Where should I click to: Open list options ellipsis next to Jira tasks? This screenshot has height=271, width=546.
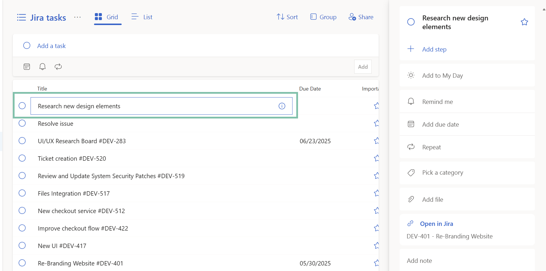[77, 17]
